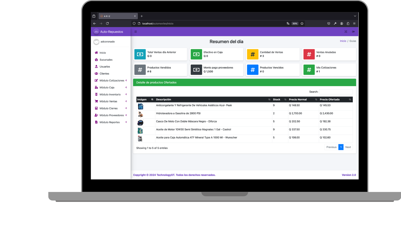Click the Search input field above table

[336, 92]
